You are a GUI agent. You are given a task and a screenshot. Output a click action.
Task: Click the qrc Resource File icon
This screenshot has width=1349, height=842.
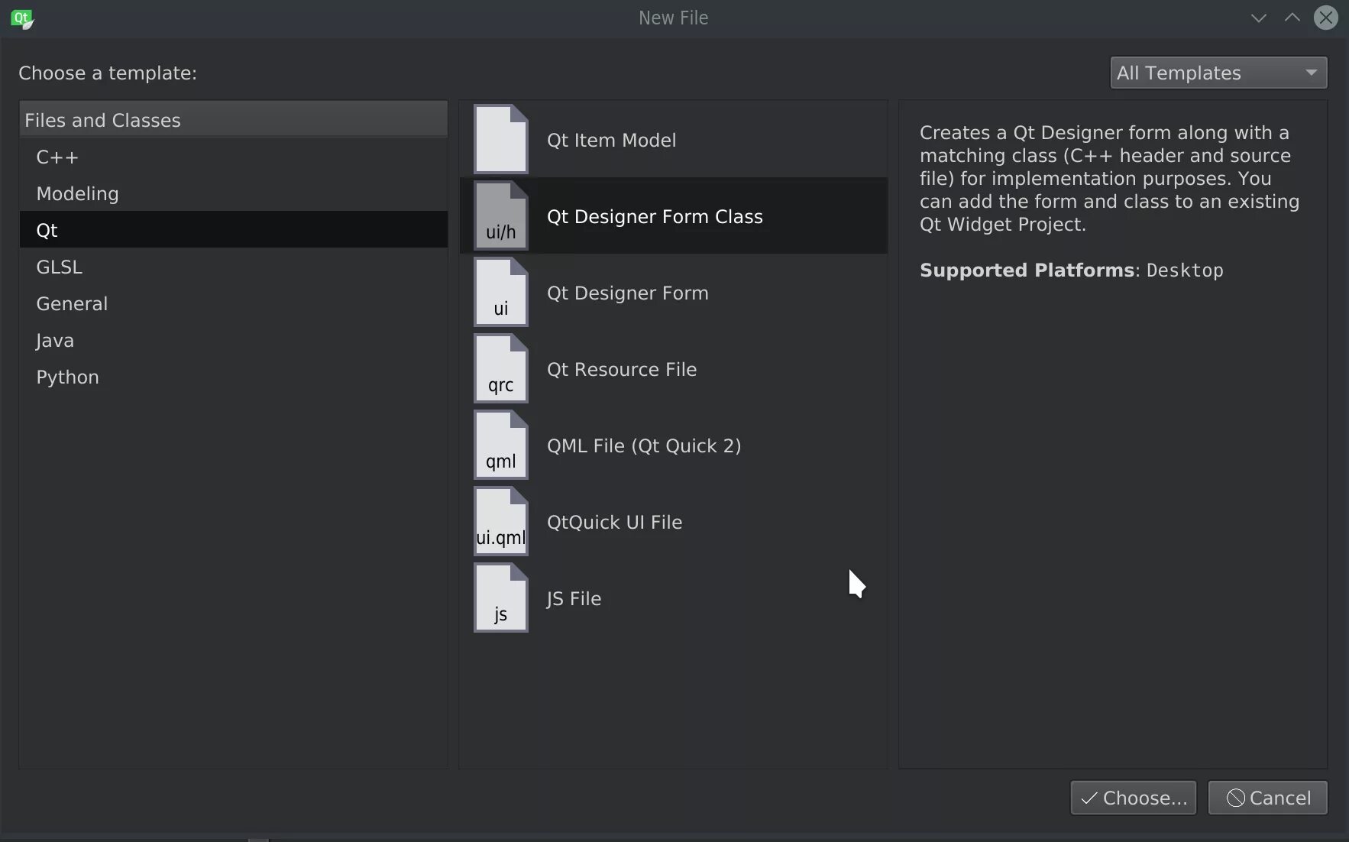500,368
